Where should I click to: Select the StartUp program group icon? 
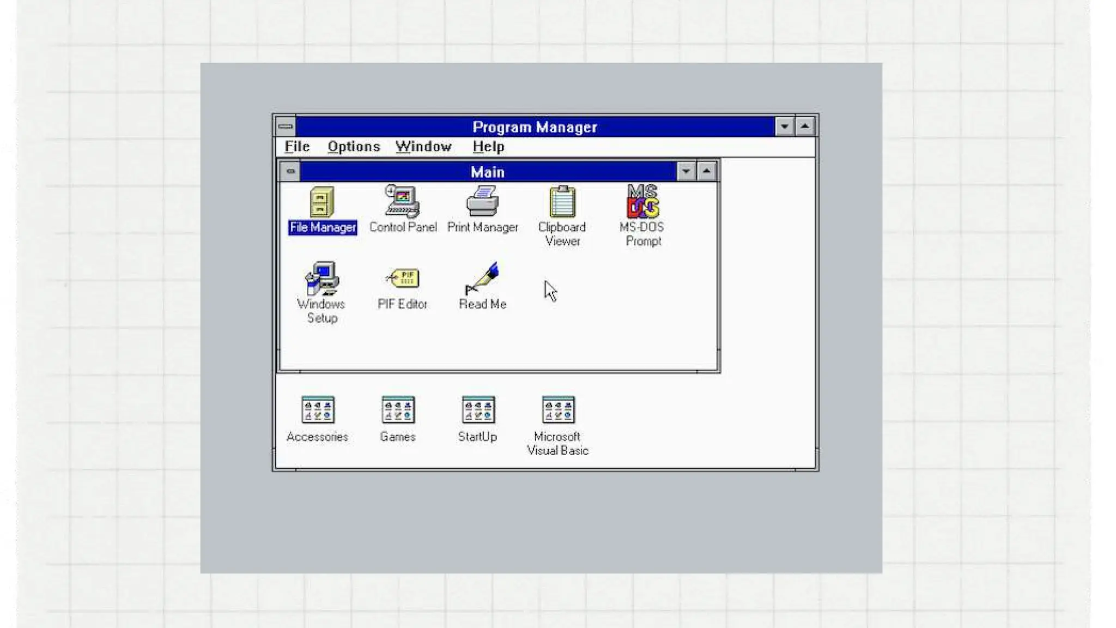(478, 410)
